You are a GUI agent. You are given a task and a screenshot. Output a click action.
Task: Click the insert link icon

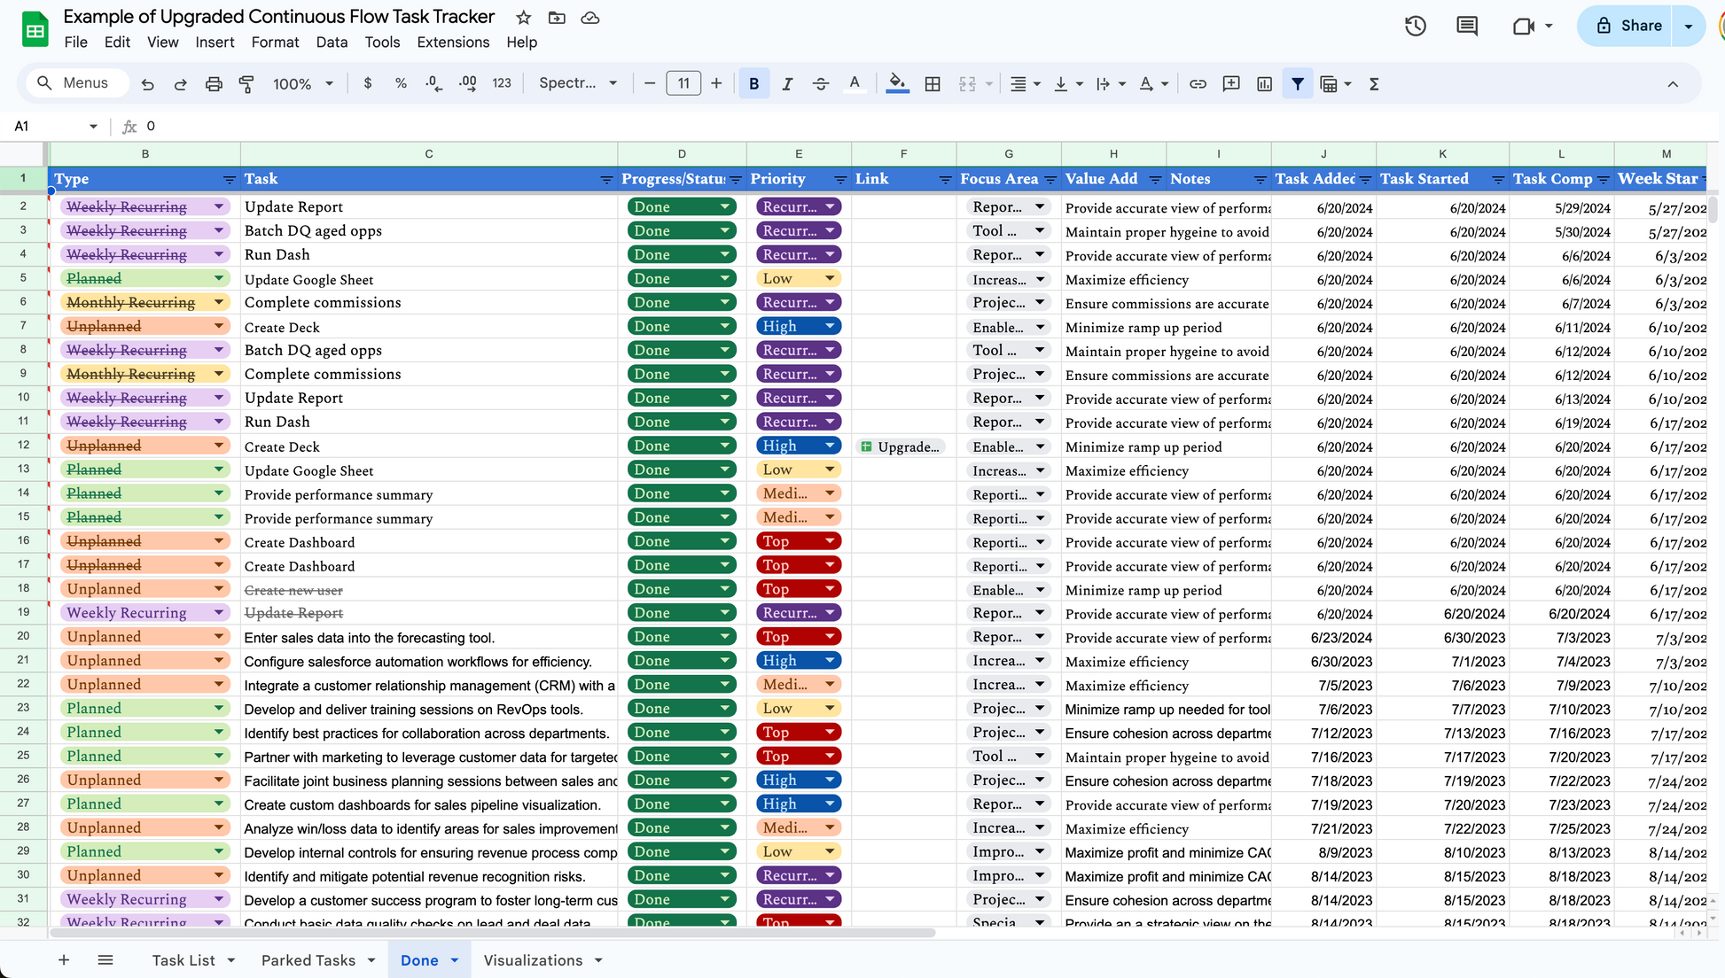1198,84
